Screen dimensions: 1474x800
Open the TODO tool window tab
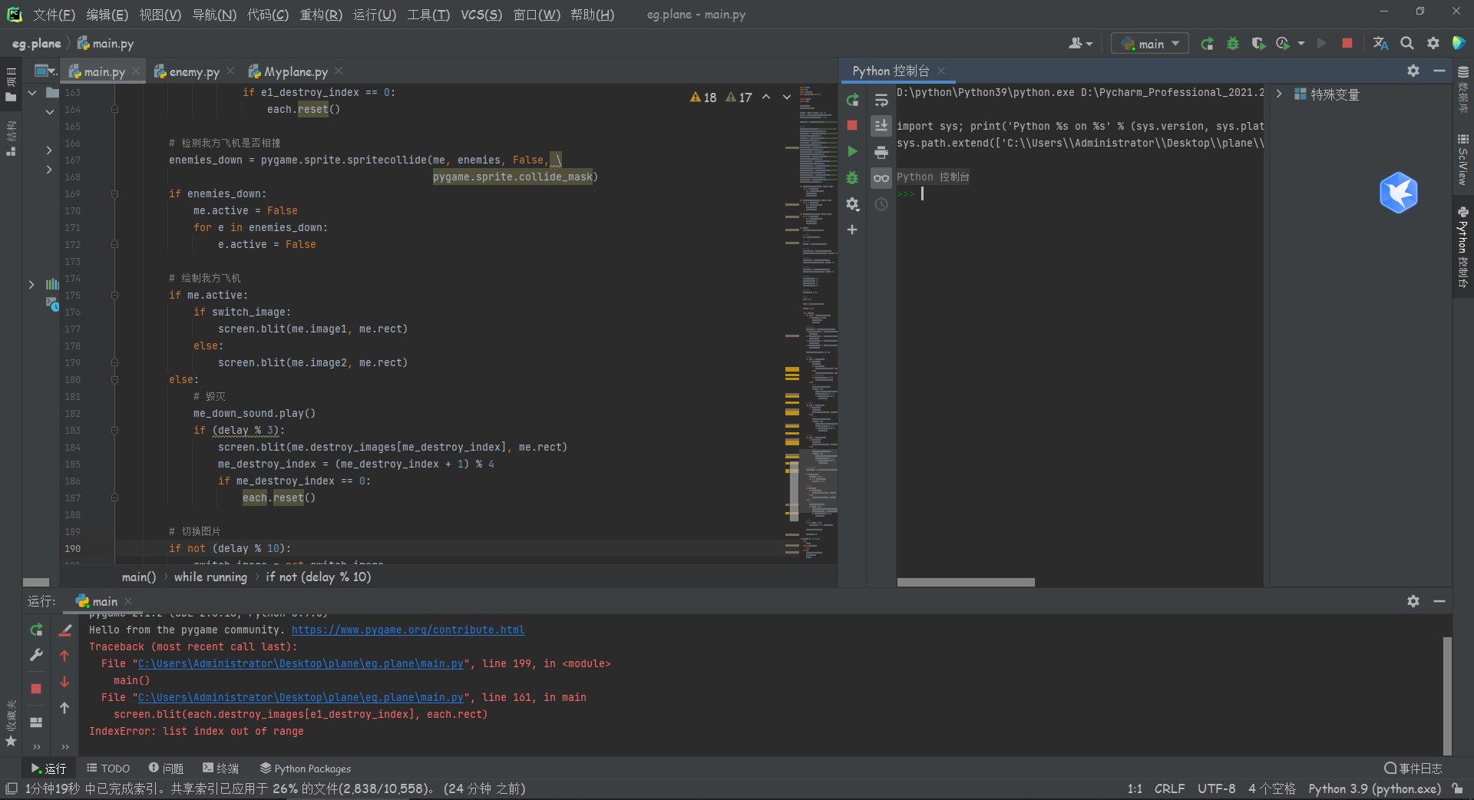[108, 769]
